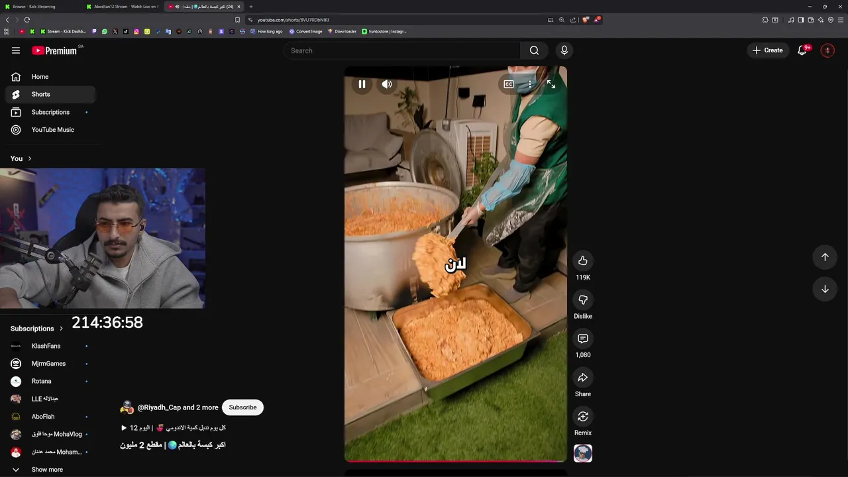This screenshot has width=848, height=477.
Task: Open the Downloader bookmark
Action: (342, 31)
